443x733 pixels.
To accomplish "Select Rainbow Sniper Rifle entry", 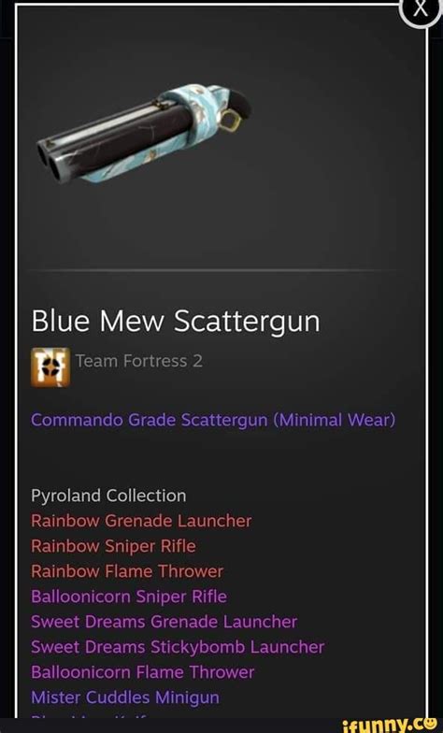I will (114, 546).
